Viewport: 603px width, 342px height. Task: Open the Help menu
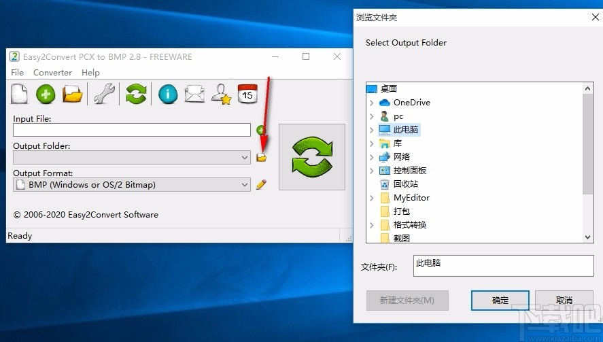(90, 72)
